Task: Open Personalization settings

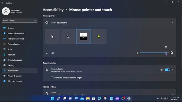Action: tap(20, 44)
